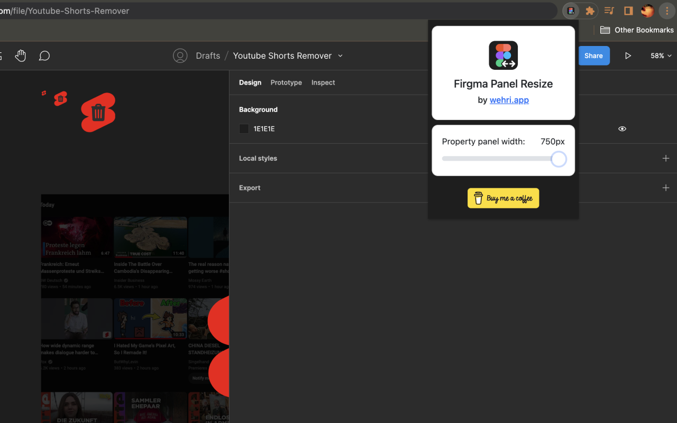Screen dimensions: 677x423
Task: Open the Other Bookmarks folder
Action: 637,30
